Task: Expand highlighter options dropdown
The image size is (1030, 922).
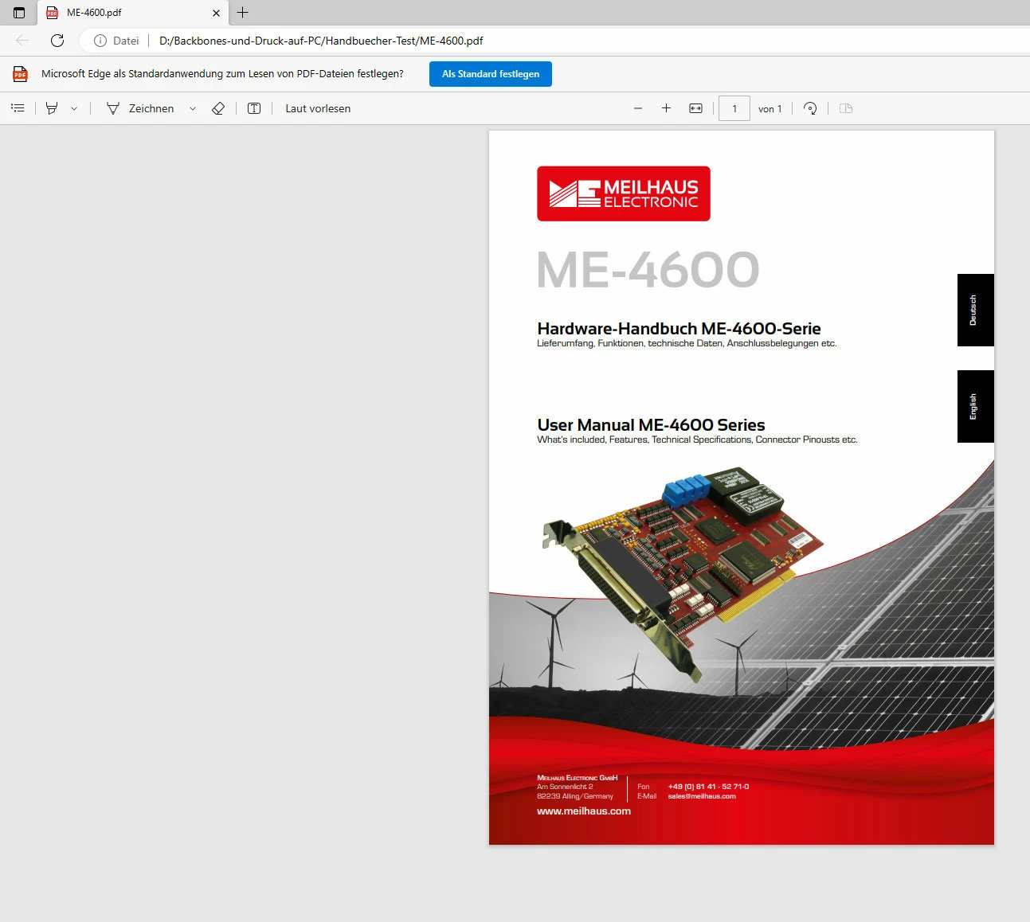Action: 74,108
